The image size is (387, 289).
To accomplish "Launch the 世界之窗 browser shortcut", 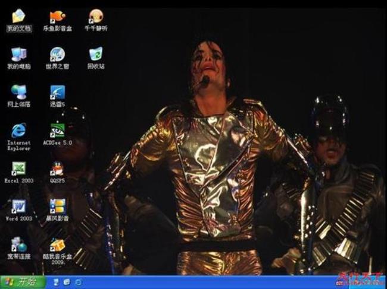I will click(58, 58).
